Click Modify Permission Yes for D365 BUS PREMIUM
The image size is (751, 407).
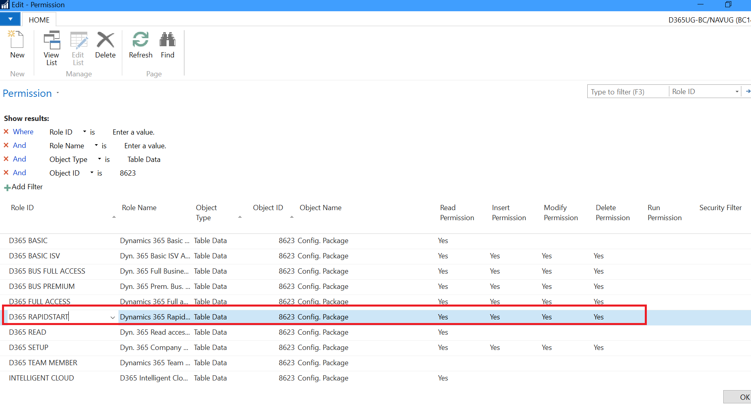[547, 286]
